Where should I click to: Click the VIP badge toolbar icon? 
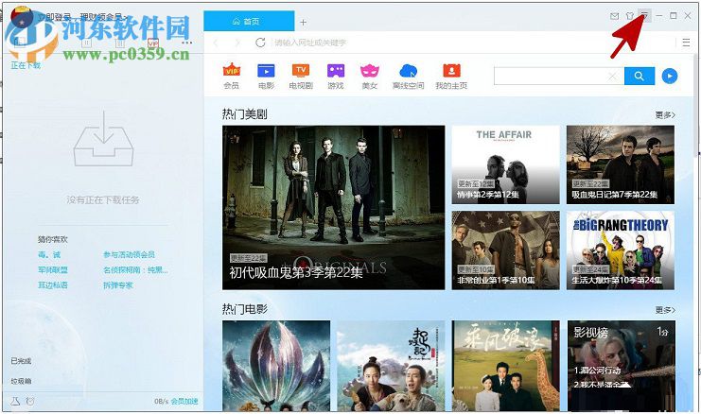pyautogui.click(x=153, y=43)
